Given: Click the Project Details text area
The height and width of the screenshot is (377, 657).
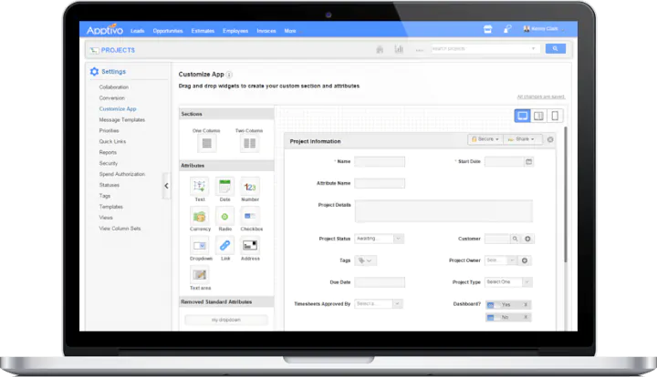Looking at the screenshot, I should [x=443, y=210].
